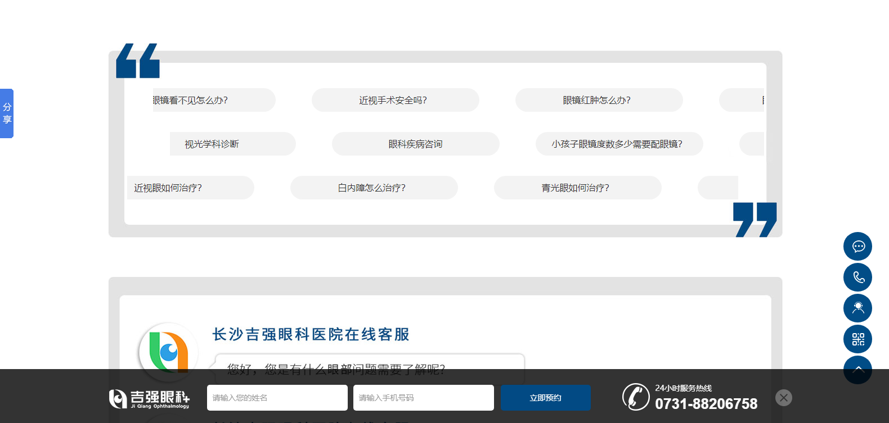The width and height of the screenshot is (889, 423).
Task: Click the Ji Qiang Ophthalmology logo
Action: pyautogui.click(x=149, y=398)
